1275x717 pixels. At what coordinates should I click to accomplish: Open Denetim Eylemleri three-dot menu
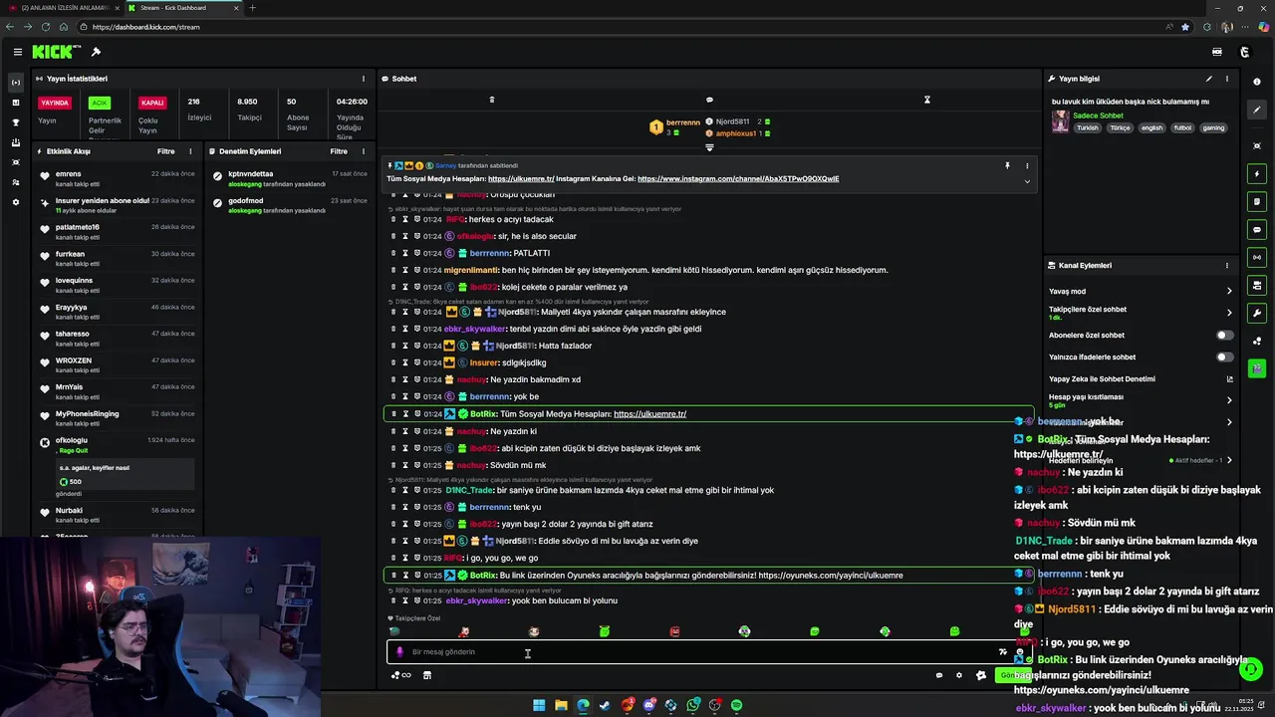tap(363, 151)
